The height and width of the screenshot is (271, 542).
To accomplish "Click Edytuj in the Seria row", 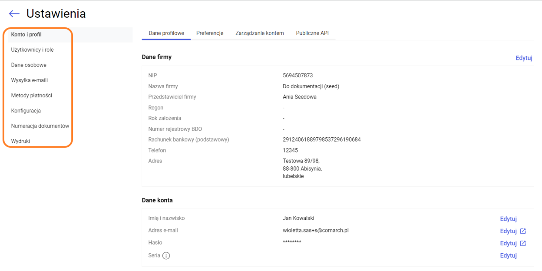I will tap(508, 255).
